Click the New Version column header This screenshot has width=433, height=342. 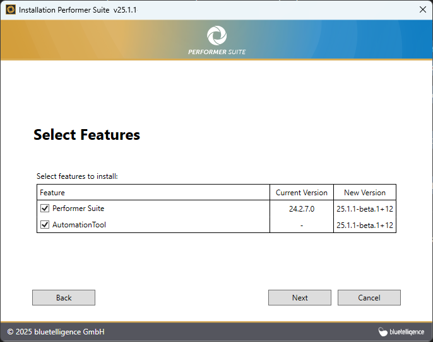coord(365,193)
